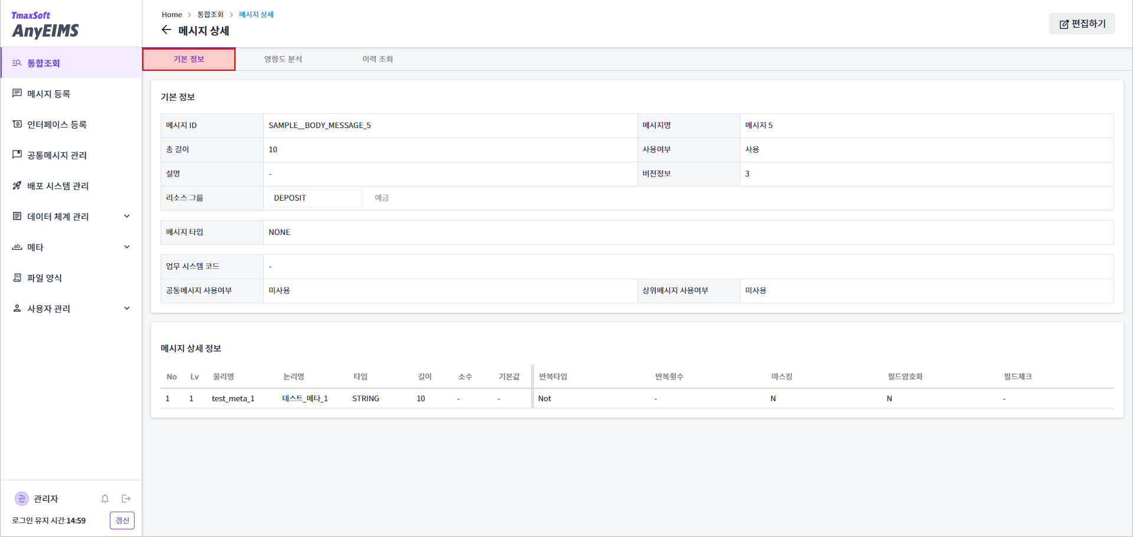This screenshot has width=1133, height=537.
Task: Click the 파일 양식 document icon
Action: coord(17,277)
